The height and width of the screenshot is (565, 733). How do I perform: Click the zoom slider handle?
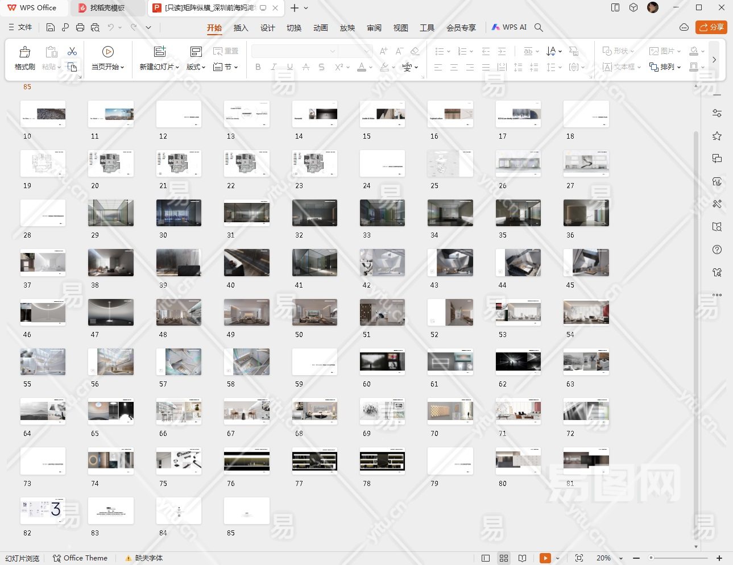pos(651,558)
